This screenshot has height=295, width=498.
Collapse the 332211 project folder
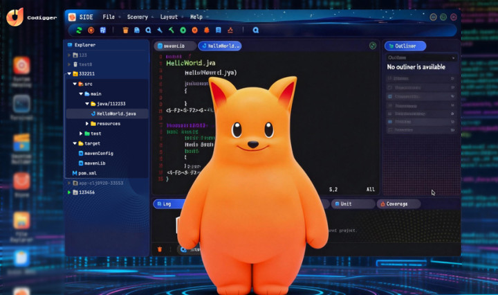tap(69, 73)
